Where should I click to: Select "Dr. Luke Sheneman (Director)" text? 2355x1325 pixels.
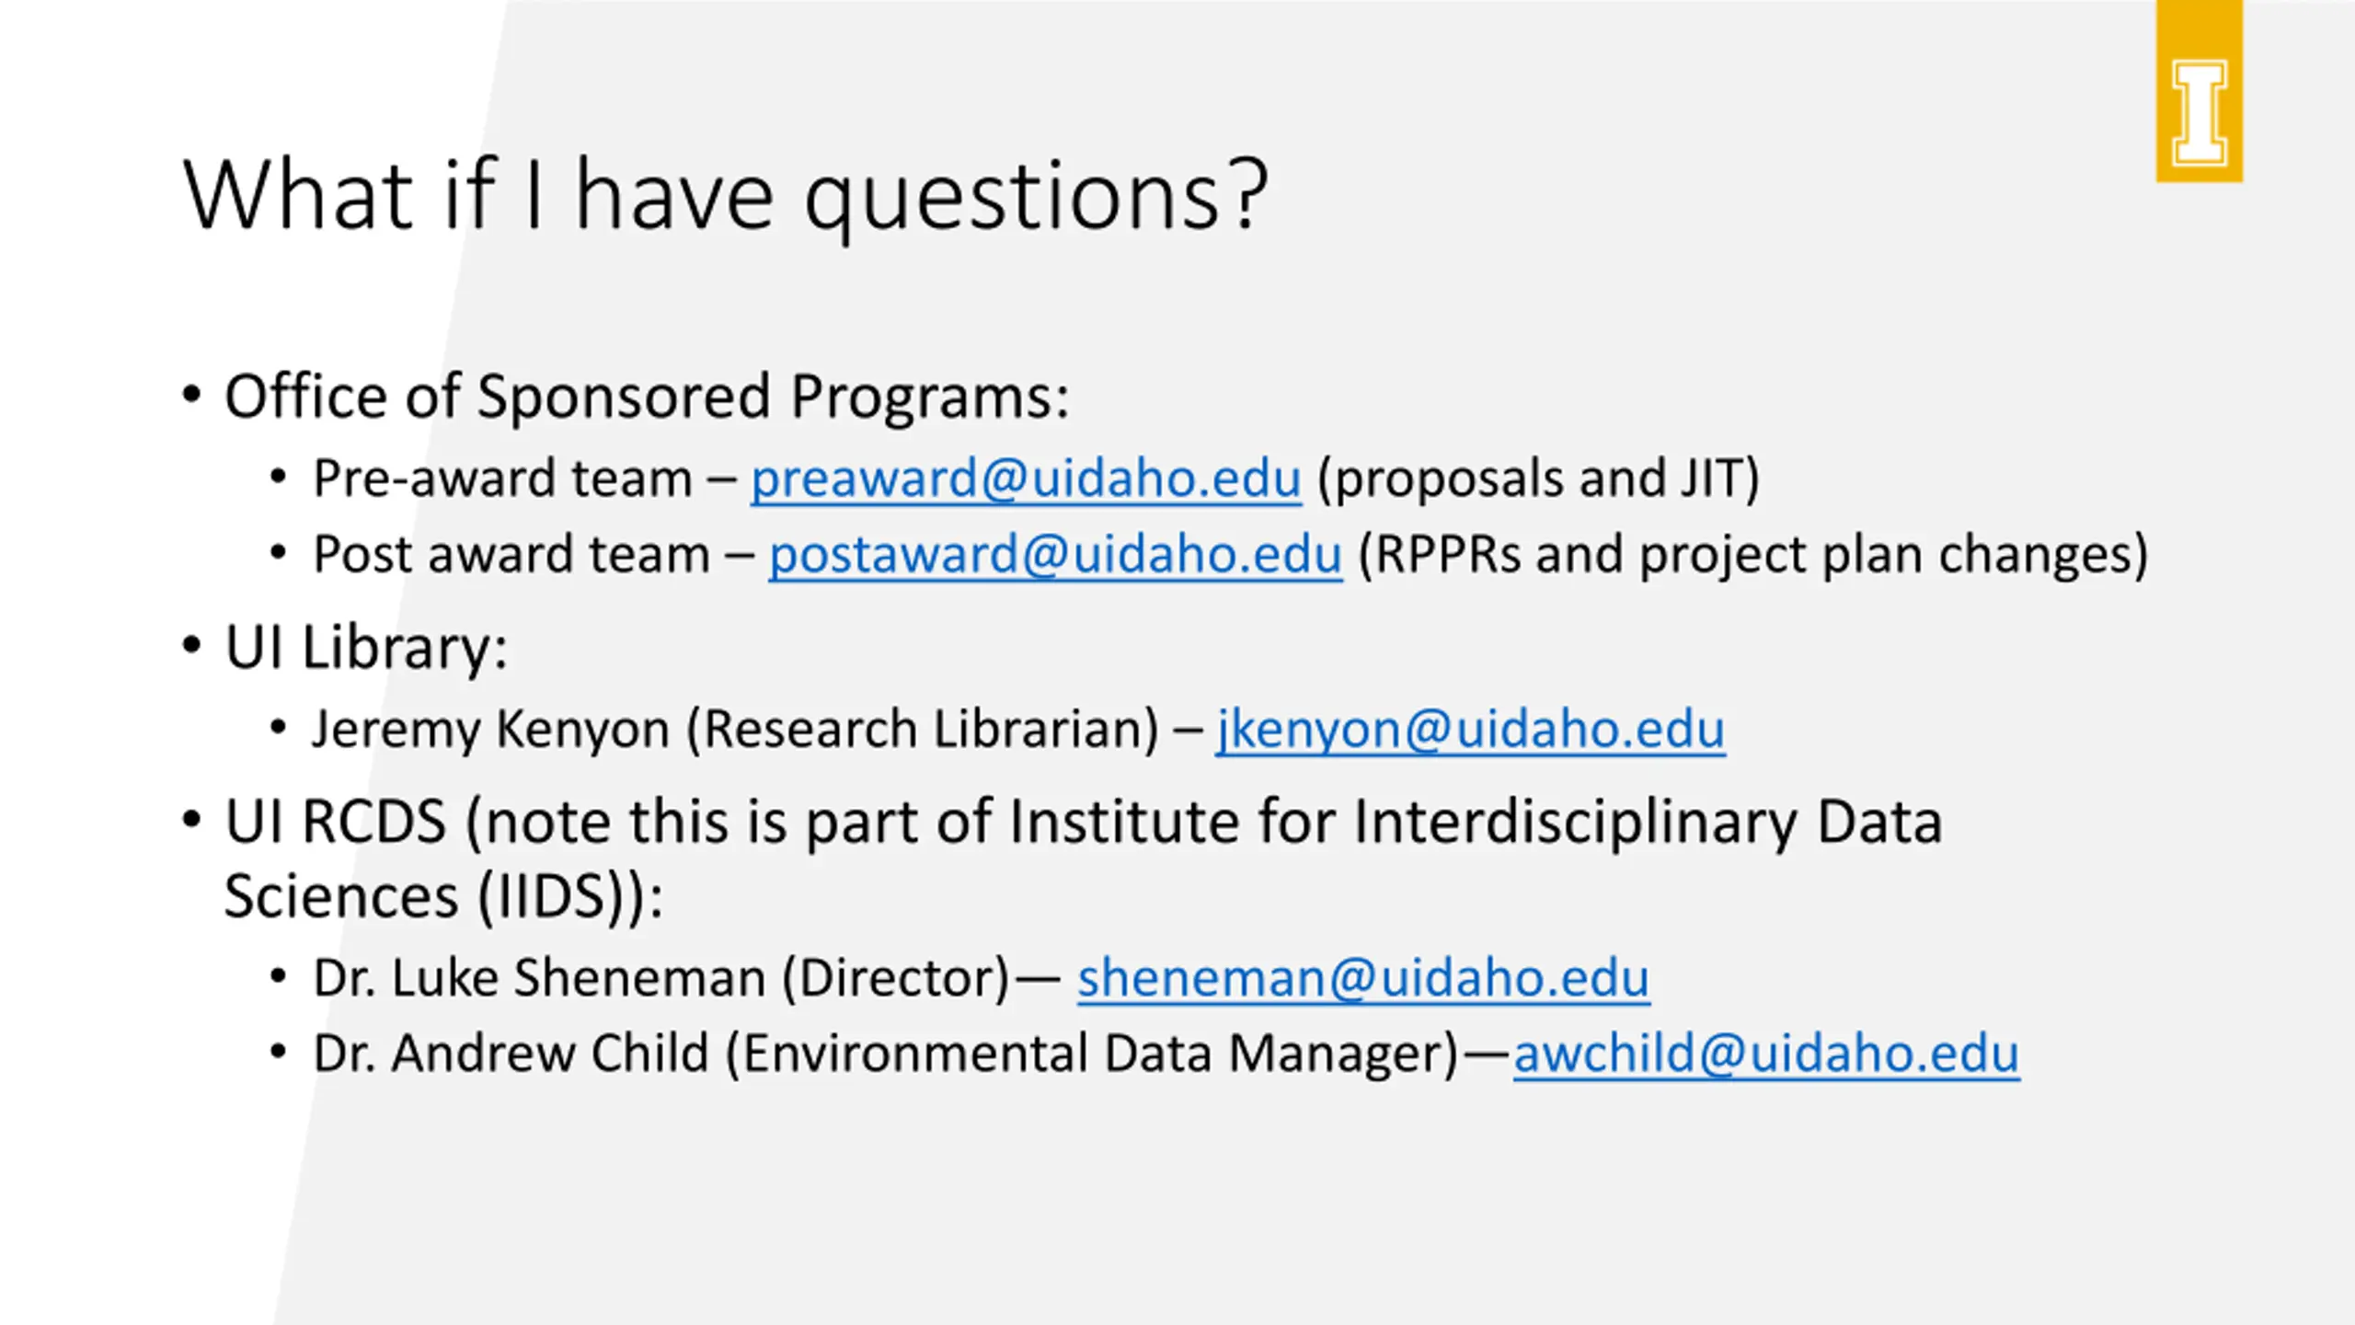coord(661,978)
